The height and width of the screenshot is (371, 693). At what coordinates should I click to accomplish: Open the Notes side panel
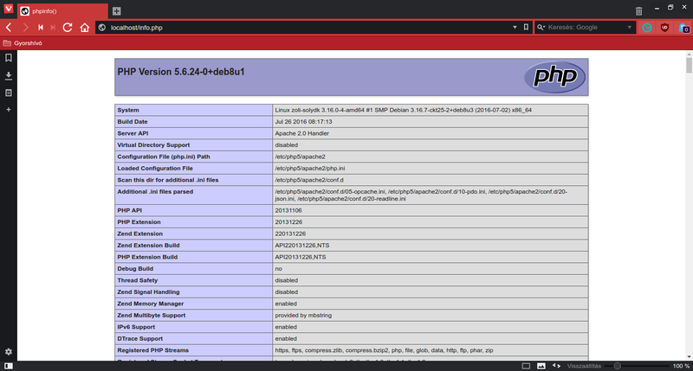tap(9, 93)
